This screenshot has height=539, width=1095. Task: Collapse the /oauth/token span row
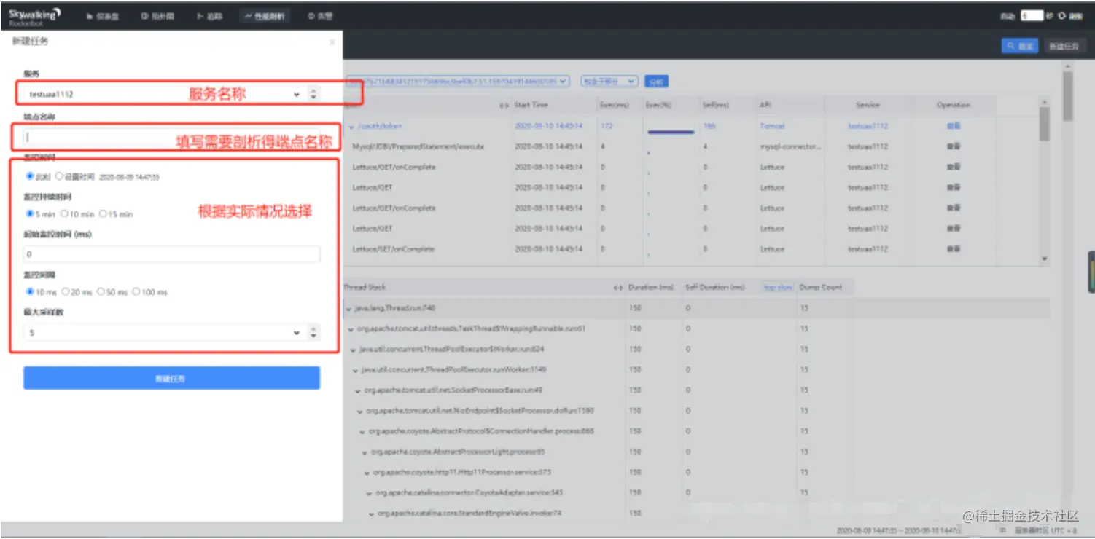click(351, 127)
